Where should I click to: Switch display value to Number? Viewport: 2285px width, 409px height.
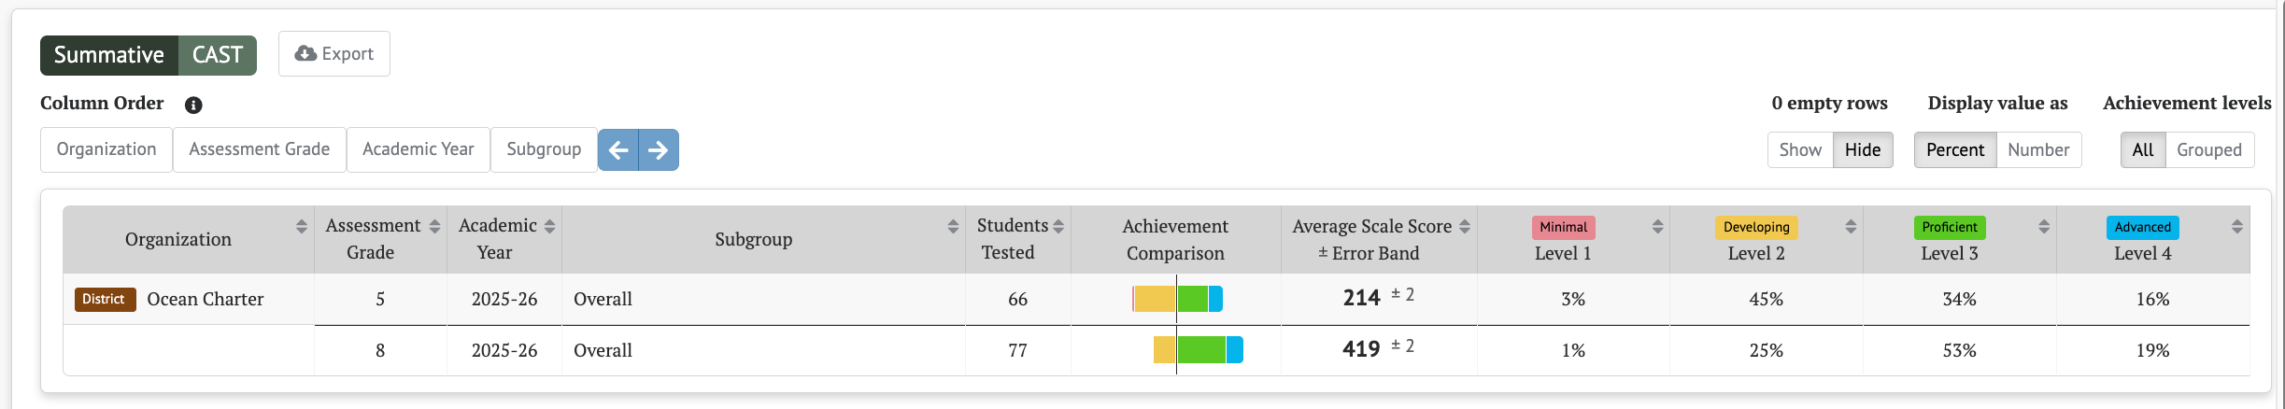[2038, 149]
